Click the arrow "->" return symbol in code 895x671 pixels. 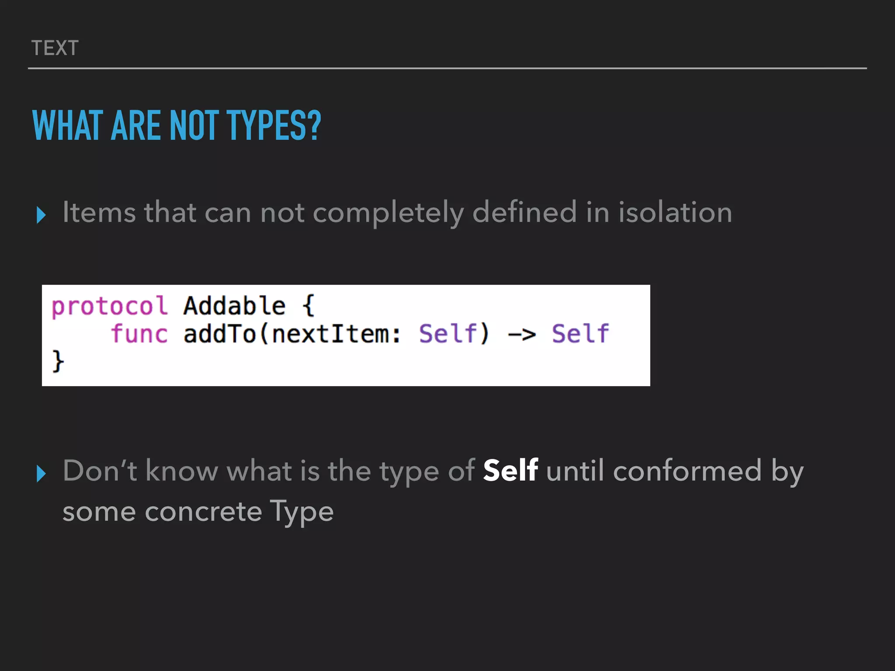point(522,335)
